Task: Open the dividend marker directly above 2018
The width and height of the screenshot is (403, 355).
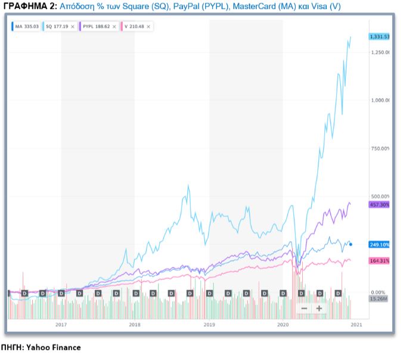Action: [x=136, y=293]
